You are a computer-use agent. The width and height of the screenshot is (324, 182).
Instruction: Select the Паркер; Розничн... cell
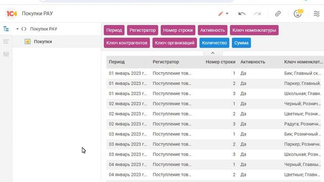pos(302,144)
